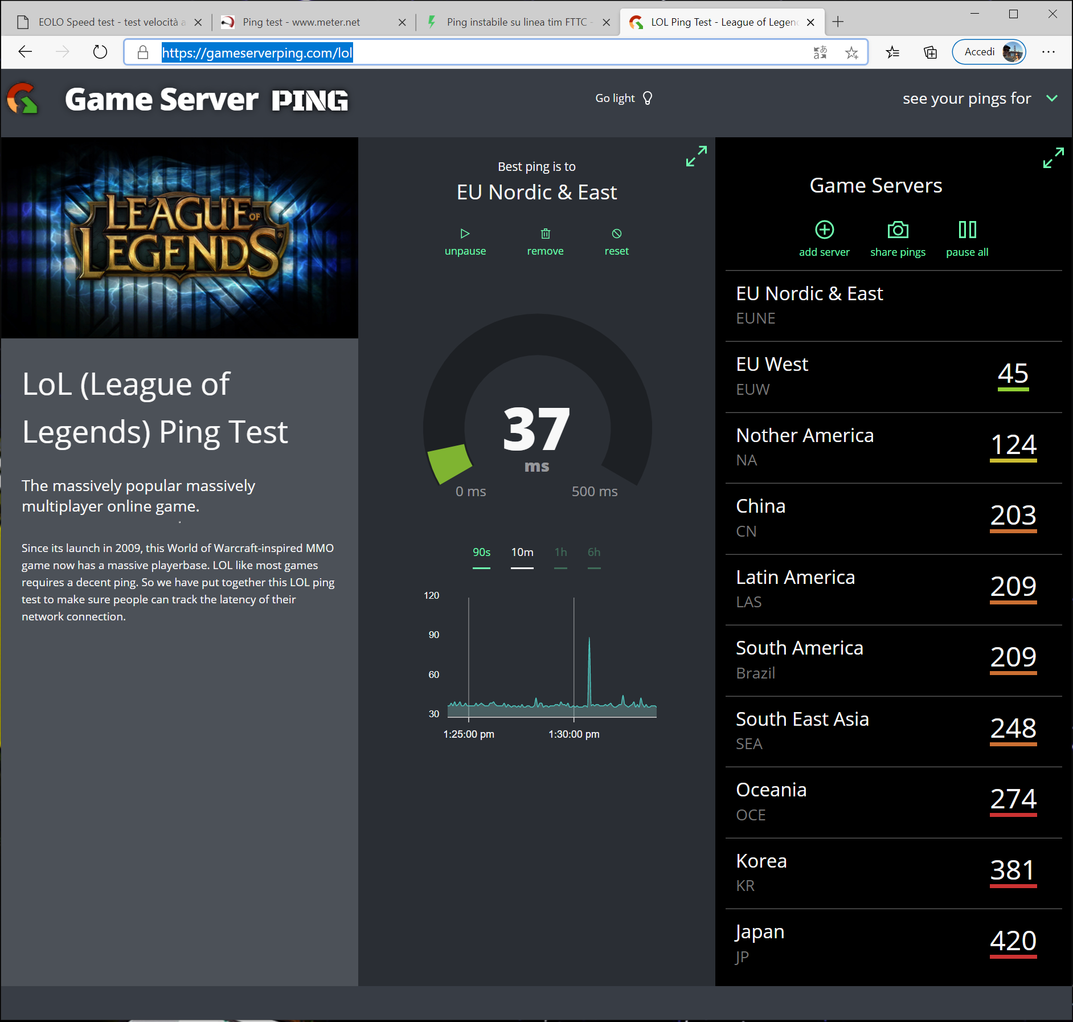The width and height of the screenshot is (1073, 1022).
Task: Close the EOLO Speed test tab
Action: [198, 22]
